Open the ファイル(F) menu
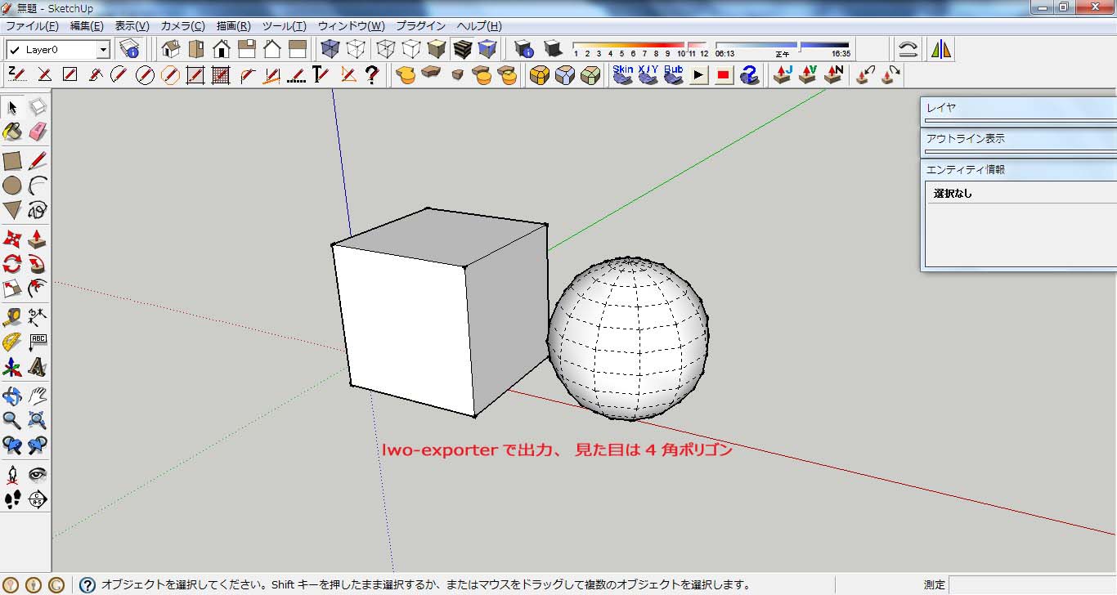 click(x=32, y=26)
